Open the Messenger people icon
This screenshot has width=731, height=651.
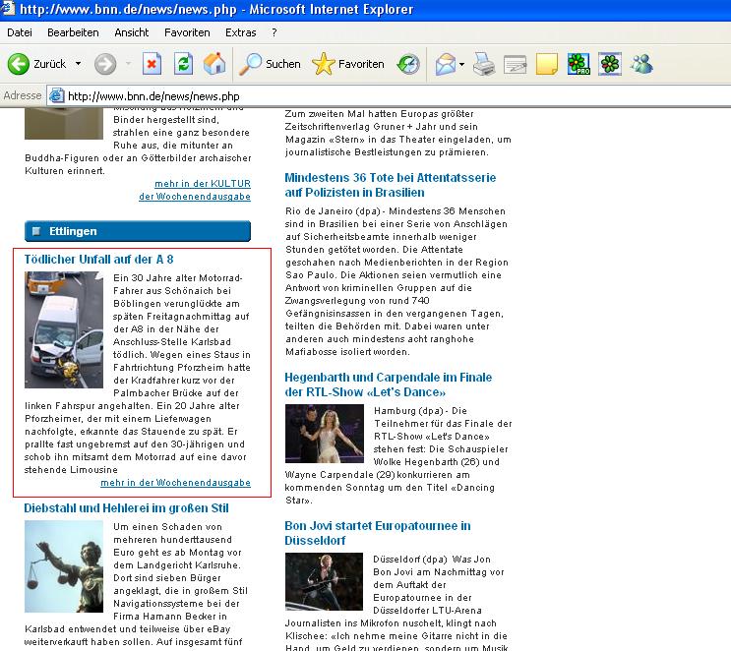pos(641,64)
